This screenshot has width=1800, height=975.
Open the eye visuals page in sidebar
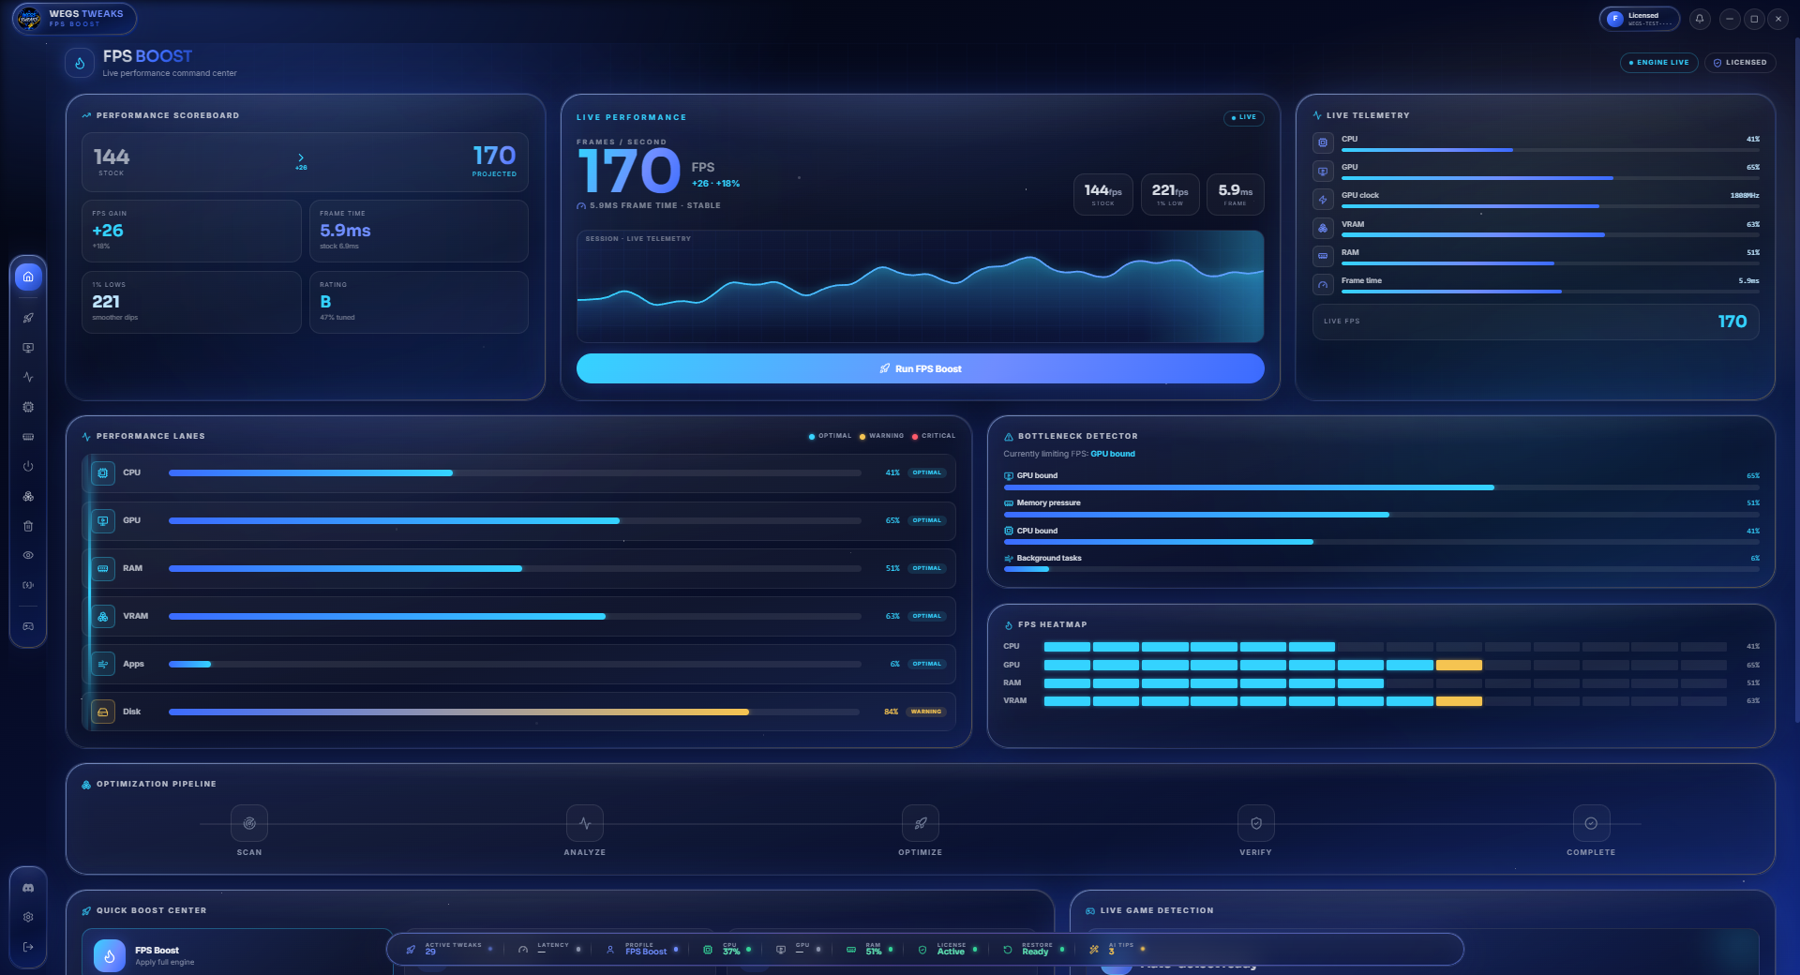coord(28,555)
